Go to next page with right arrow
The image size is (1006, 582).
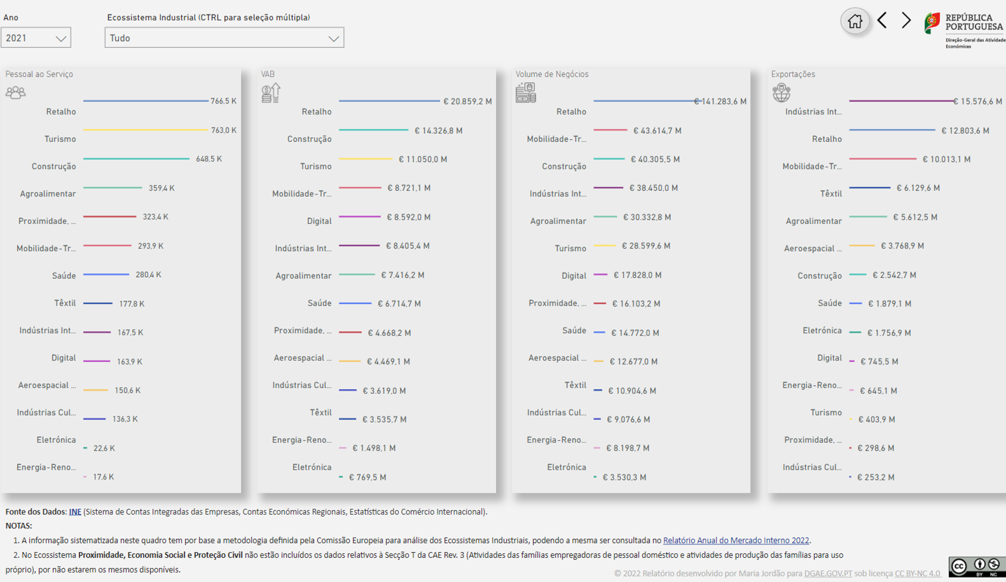[906, 20]
